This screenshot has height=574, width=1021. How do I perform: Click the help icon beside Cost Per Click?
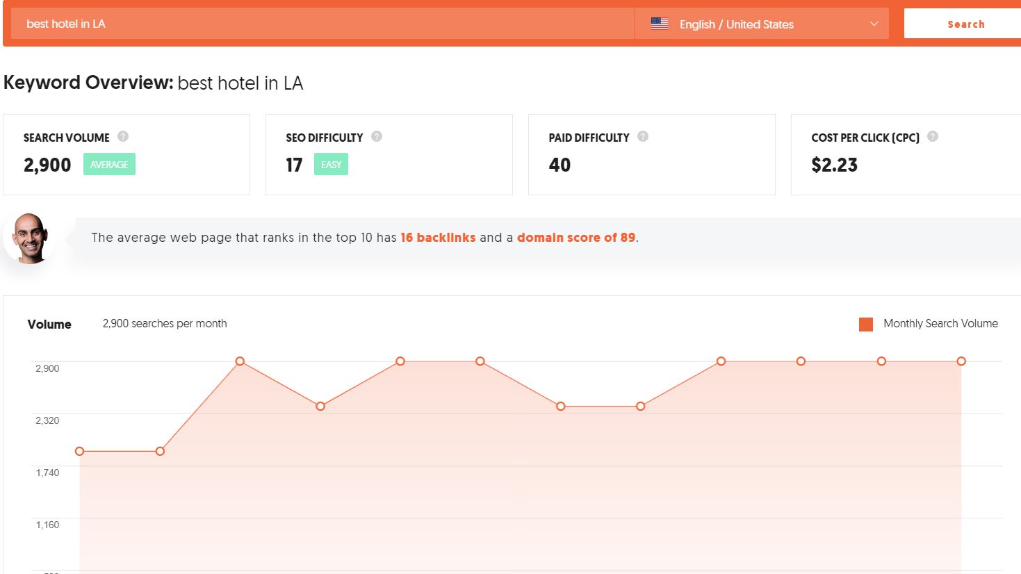click(933, 136)
